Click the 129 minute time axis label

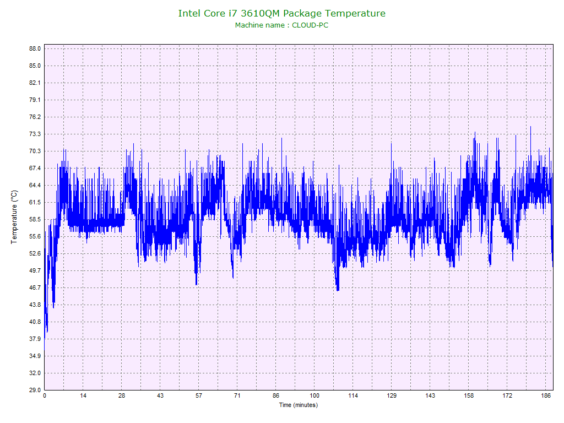click(392, 395)
